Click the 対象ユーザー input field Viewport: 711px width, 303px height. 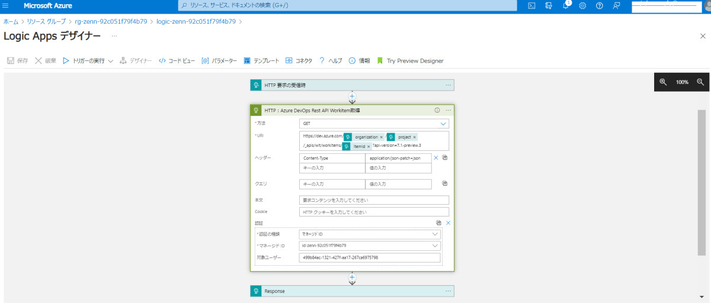[x=370, y=257]
